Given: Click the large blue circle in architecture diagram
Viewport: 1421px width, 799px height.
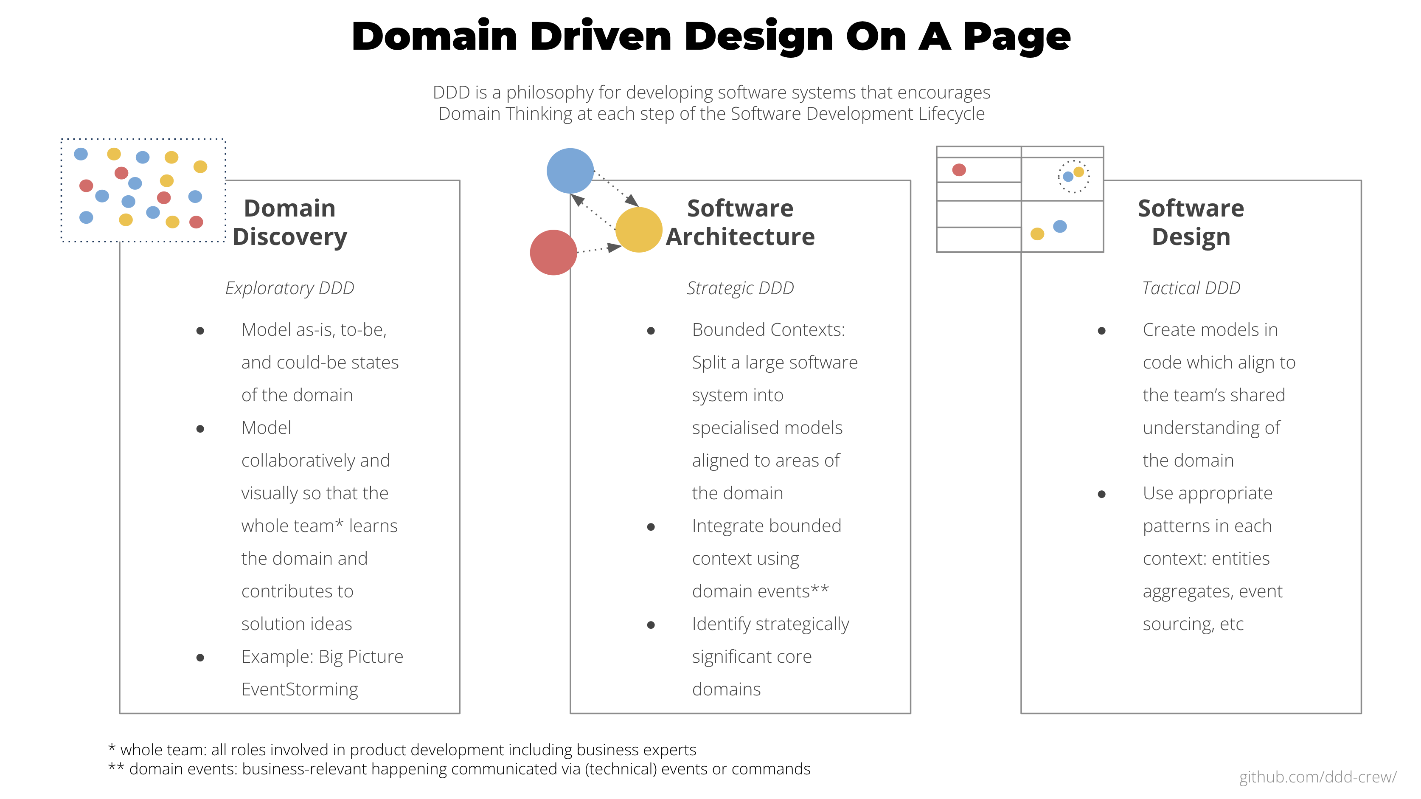Looking at the screenshot, I should pos(570,171).
